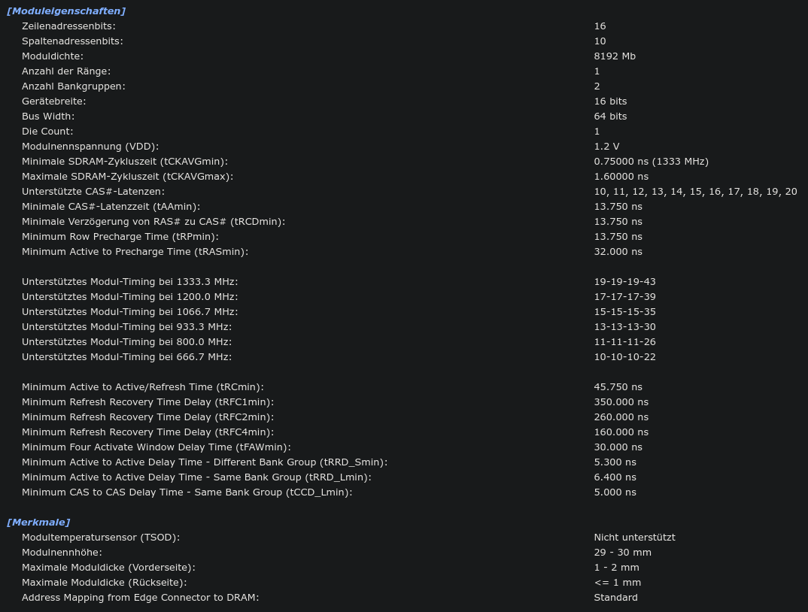Select the Address Mapping Standard value
Image resolution: width=808 pixels, height=612 pixels.
[x=616, y=598]
